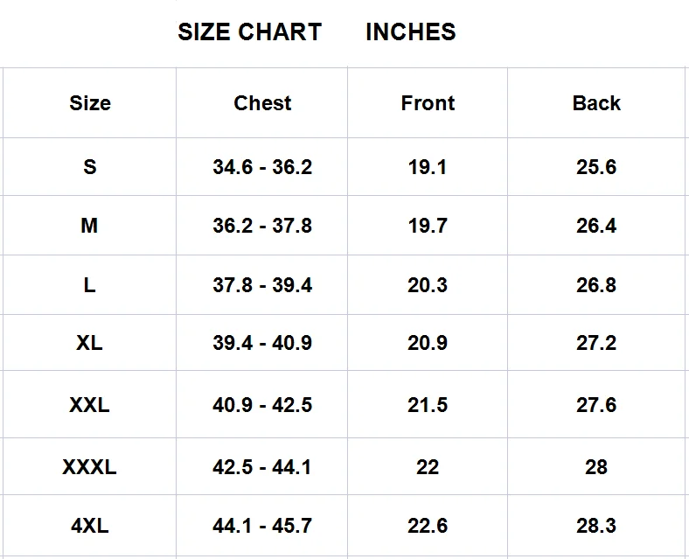Click back value 28 in XXXL row

tap(596, 467)
